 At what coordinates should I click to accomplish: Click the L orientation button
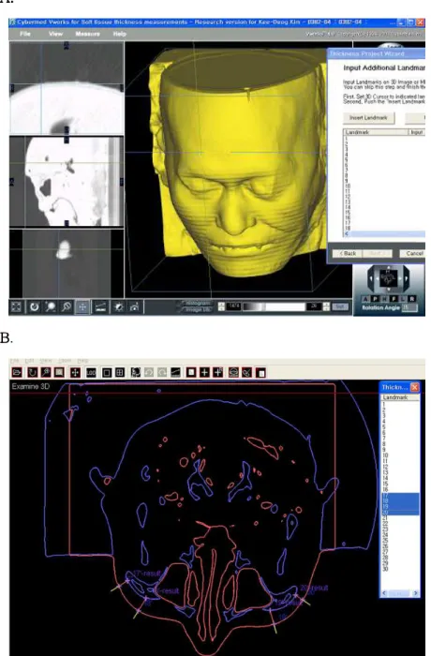403,299
